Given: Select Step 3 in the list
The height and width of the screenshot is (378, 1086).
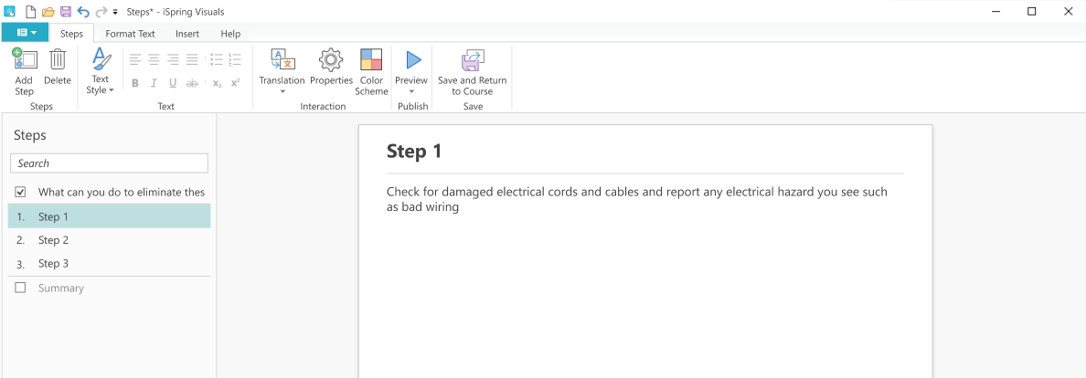Looking at the screenshot, I should (x=109, y=264).
